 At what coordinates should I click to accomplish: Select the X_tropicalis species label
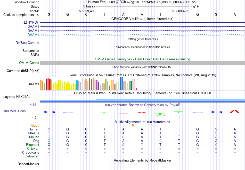[30, 153]
